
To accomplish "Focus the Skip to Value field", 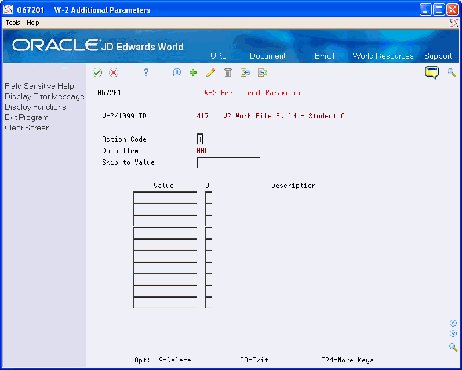I will pyautogui.click(x=228, y=162).
